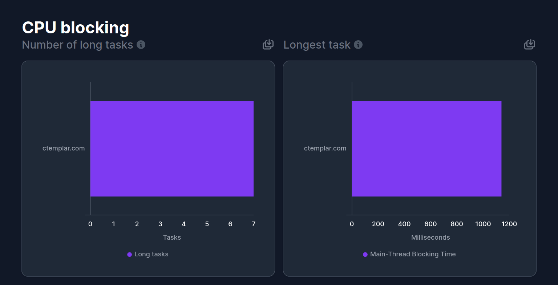This screenshot has width=558, height=285.
Task: Click the info icon next to Longest task
Action: [x=358, y=45]
